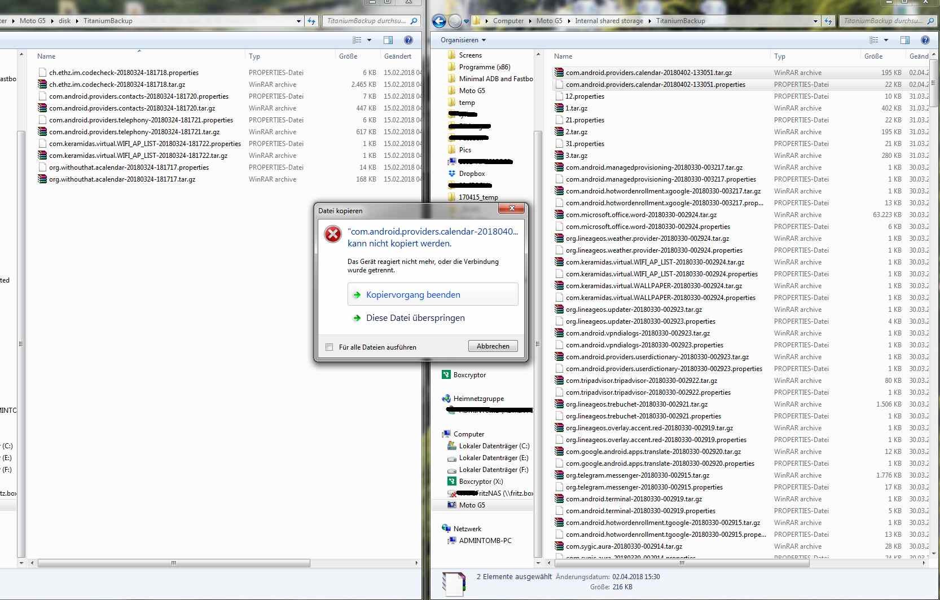Click Back arrow in right Explorer window

439,21
